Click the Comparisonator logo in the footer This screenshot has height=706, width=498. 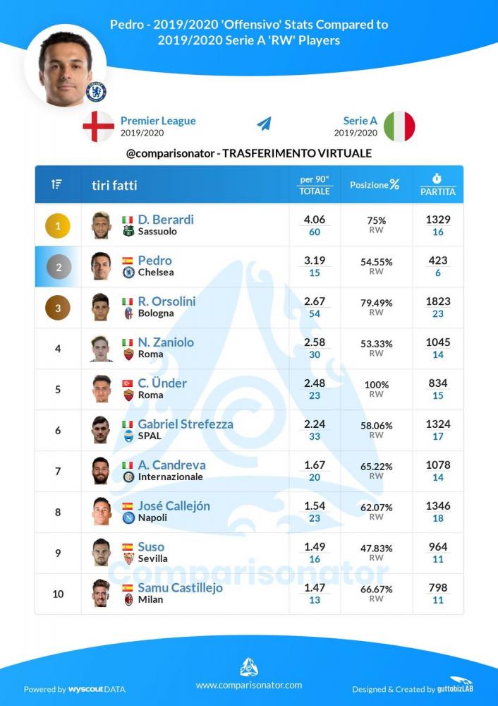tap(249, 666)
